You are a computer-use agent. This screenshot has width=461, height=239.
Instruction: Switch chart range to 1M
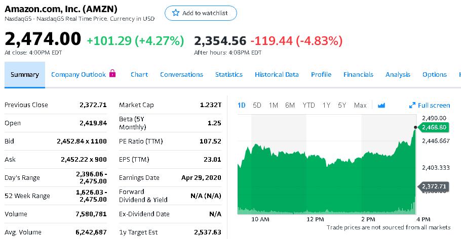(274, 105)
